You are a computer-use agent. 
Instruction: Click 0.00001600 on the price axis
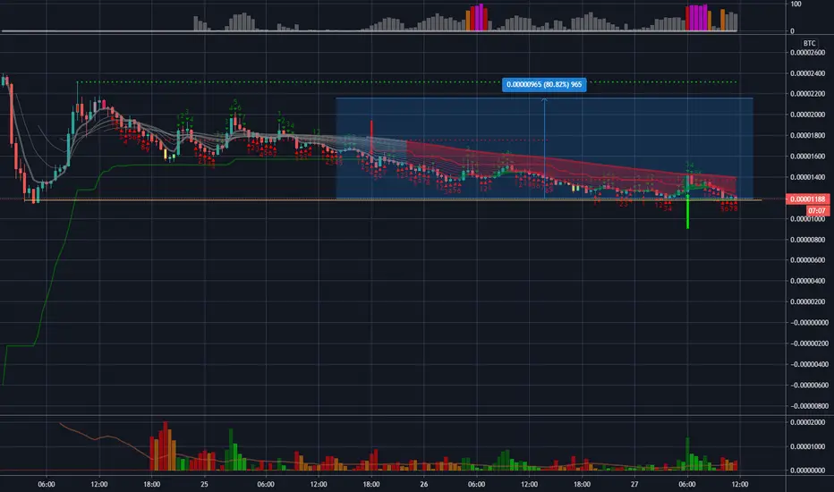click(807, 157)
